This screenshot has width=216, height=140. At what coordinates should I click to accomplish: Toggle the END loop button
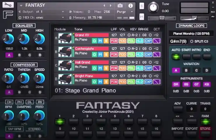click(207, 56)
